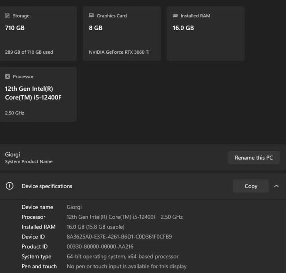Click the Device specifications header row

[x=143, y=186]
